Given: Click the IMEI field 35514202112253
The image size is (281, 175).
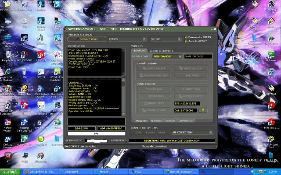Looking at the screenshot, I should coord(187,103).
